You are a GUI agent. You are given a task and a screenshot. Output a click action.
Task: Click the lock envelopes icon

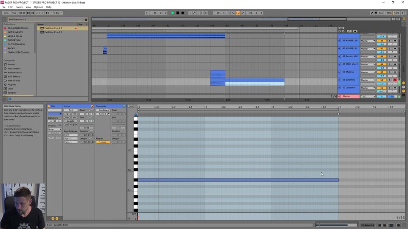point(355,31)
